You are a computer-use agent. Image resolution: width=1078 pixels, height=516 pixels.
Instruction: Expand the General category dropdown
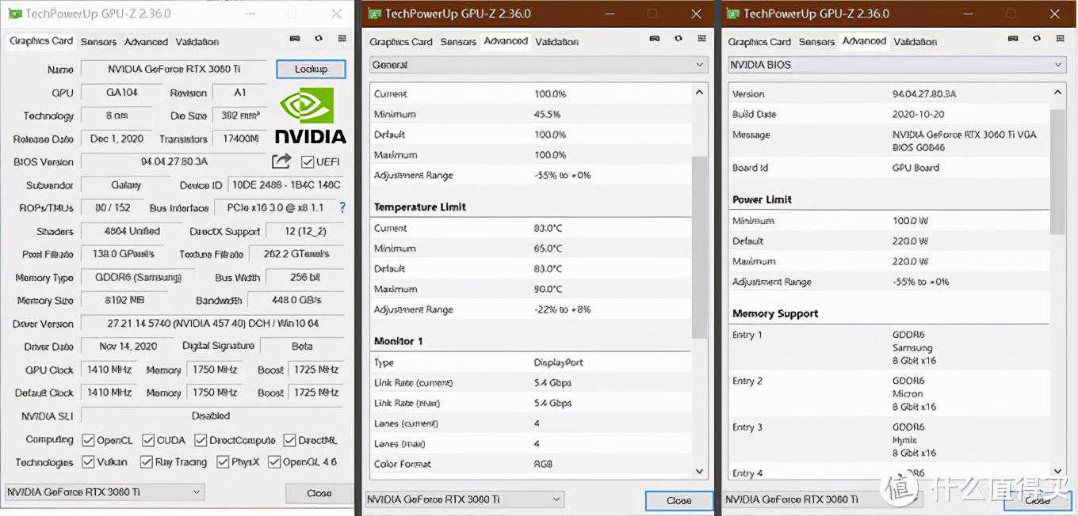click(x=539, y=65)
